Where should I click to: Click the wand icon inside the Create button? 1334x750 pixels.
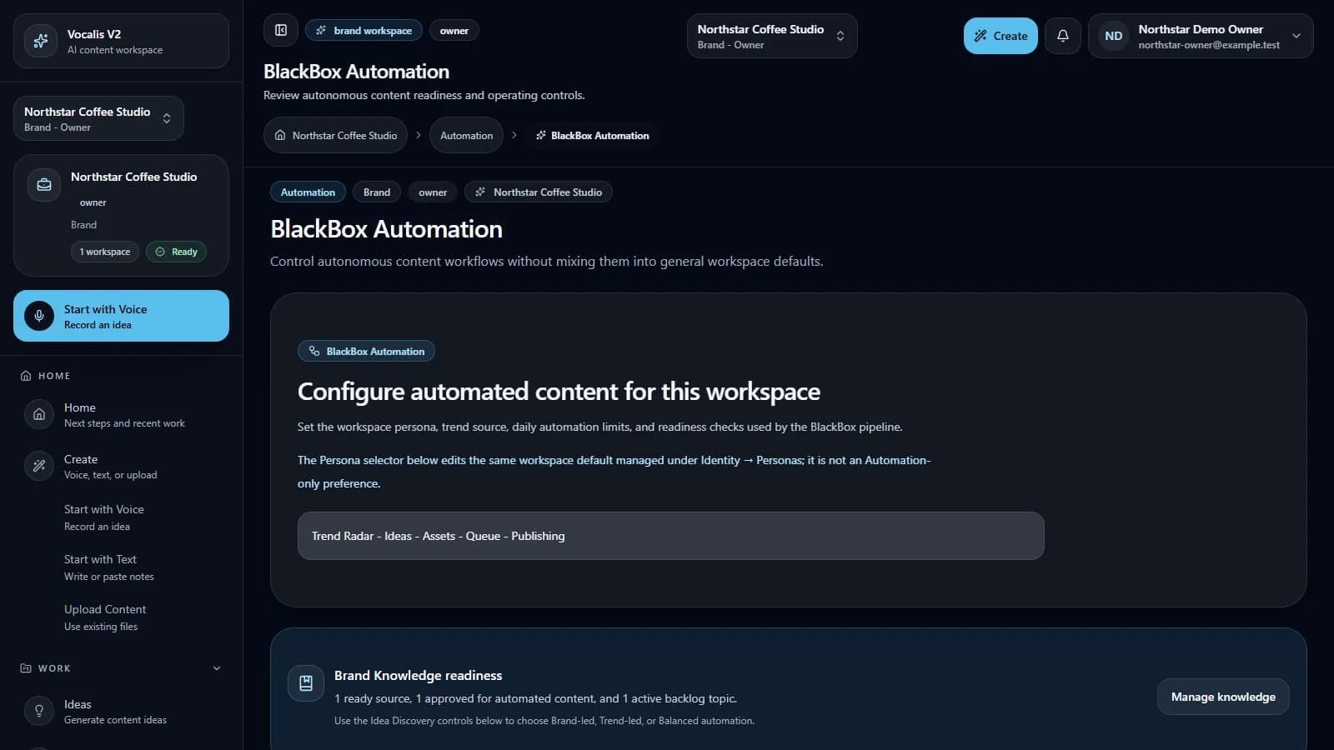(980, 36)
